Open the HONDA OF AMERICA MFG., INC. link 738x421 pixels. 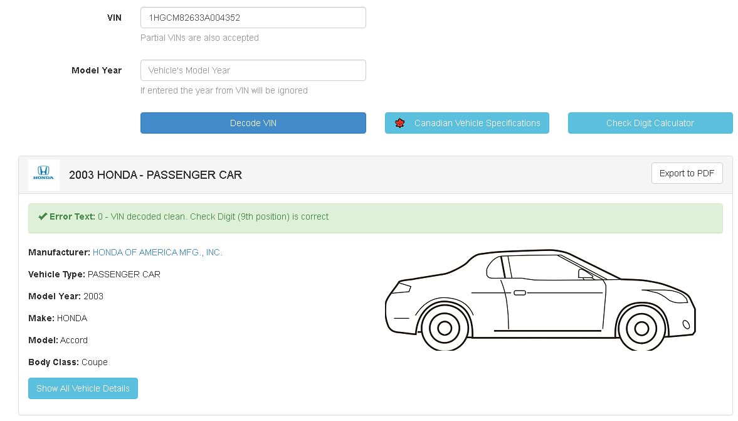157,252
